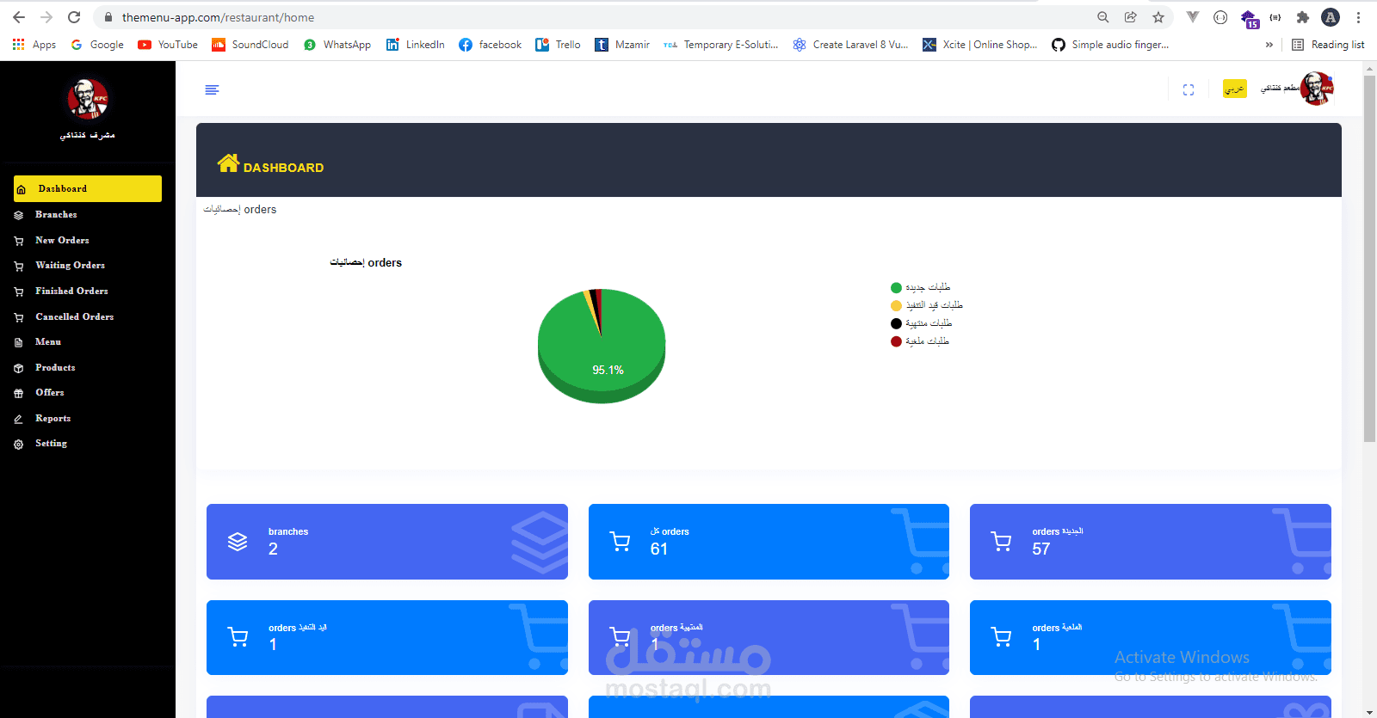Toggle the red cancelled orders legend swatch
1377x718 pixels.
point(896,342)
